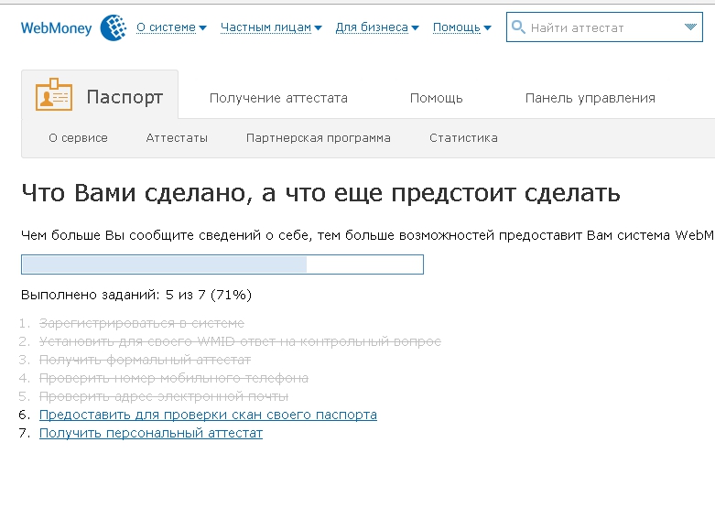Screen dimensions: 715x507
Task: Open the top Помощь dropdown menu
Action: click(x=462, y=27)
